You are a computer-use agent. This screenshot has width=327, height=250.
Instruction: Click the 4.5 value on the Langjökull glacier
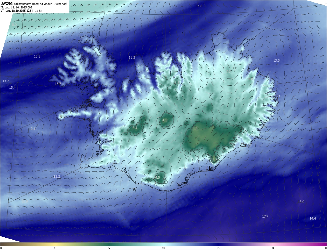coord(135,127)
